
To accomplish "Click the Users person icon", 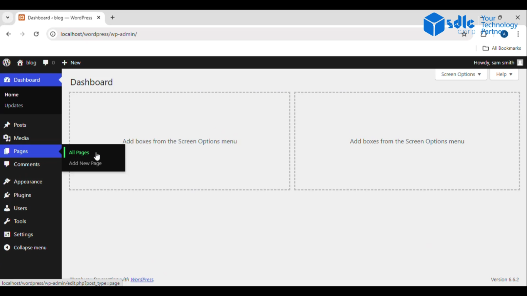I will 7,208.
